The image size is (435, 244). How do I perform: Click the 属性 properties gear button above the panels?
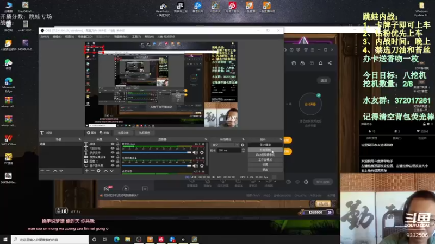tap(91, 133)
